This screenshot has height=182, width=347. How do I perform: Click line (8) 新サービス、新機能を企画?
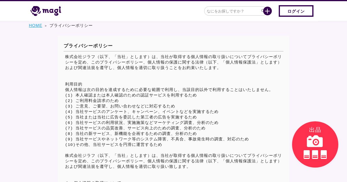click(131, 133)
